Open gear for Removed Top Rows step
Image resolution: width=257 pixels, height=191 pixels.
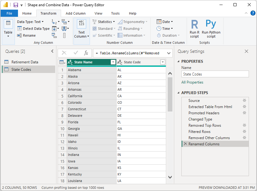pos(244,125)
